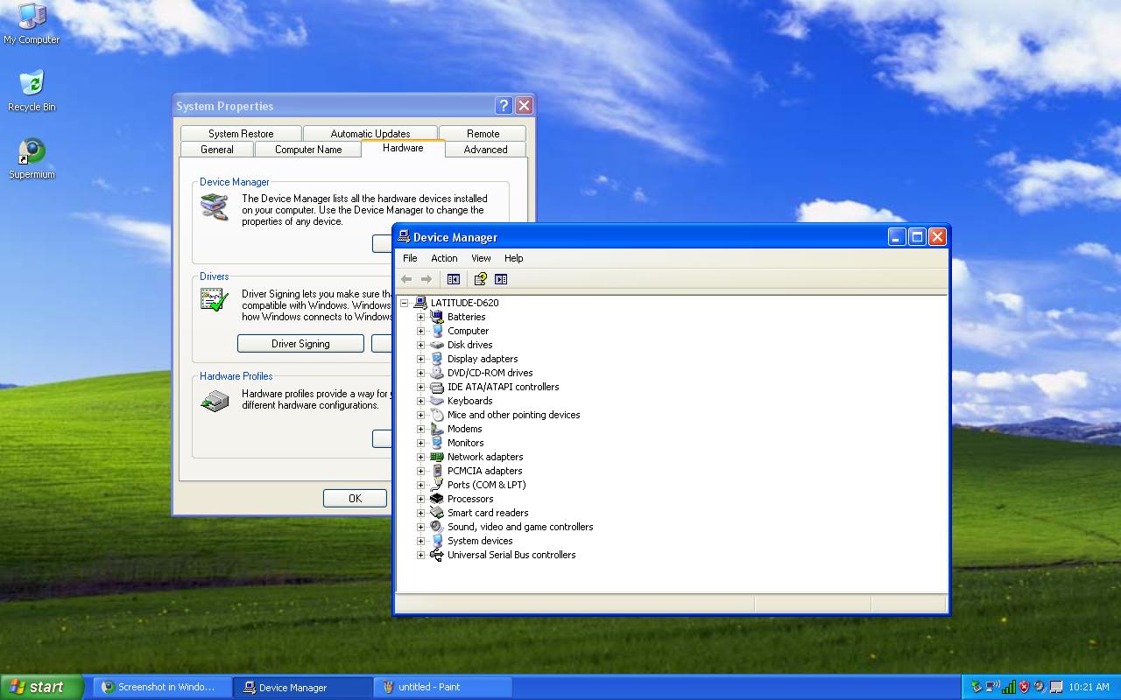Switch to the Advanced tab

[x=485, y=150]
